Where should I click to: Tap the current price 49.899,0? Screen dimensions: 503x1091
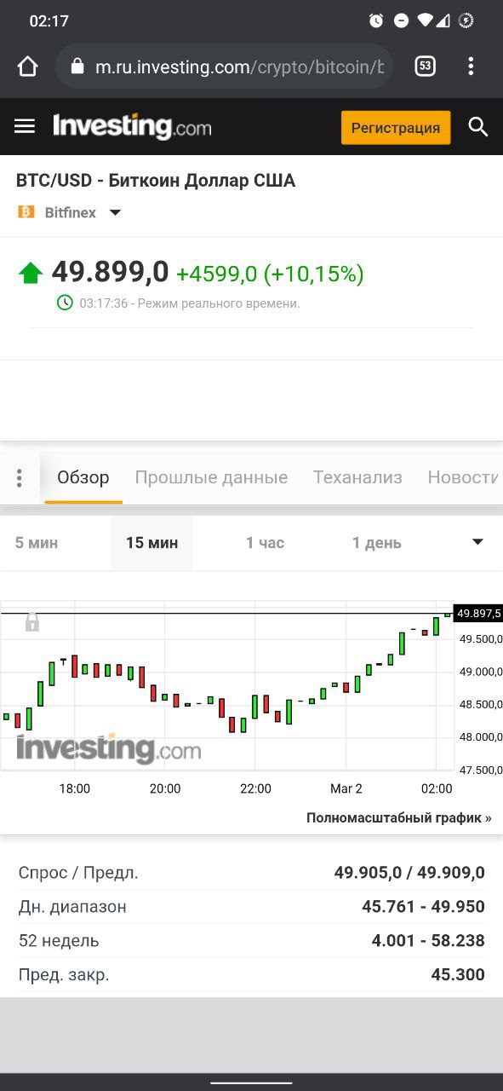pyautogui.click(x=111, y=272)
